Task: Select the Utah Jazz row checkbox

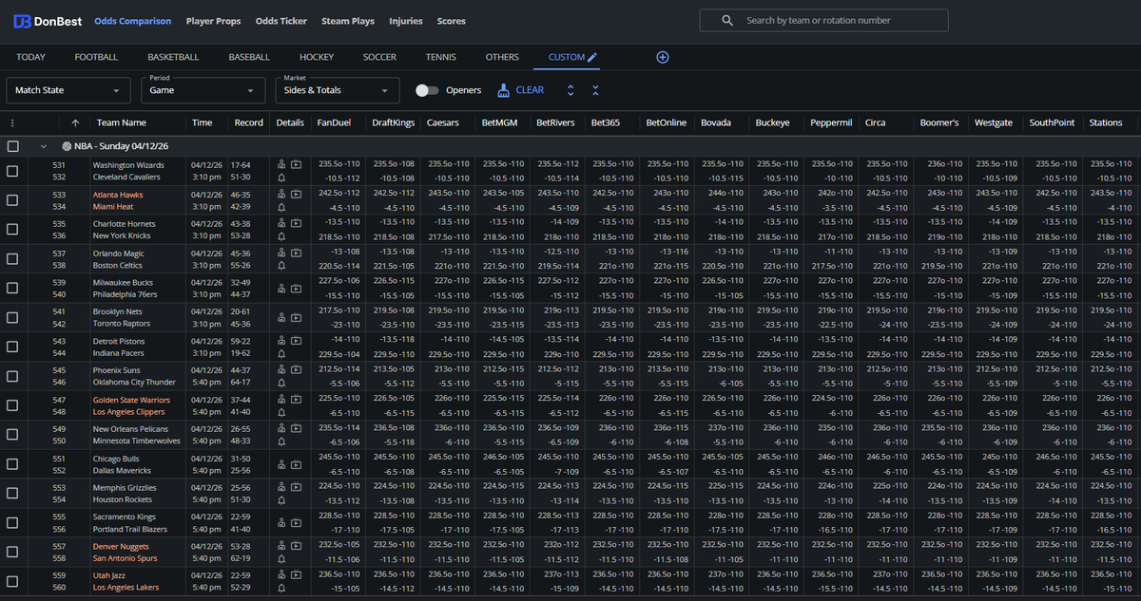Action: (12, 583)
